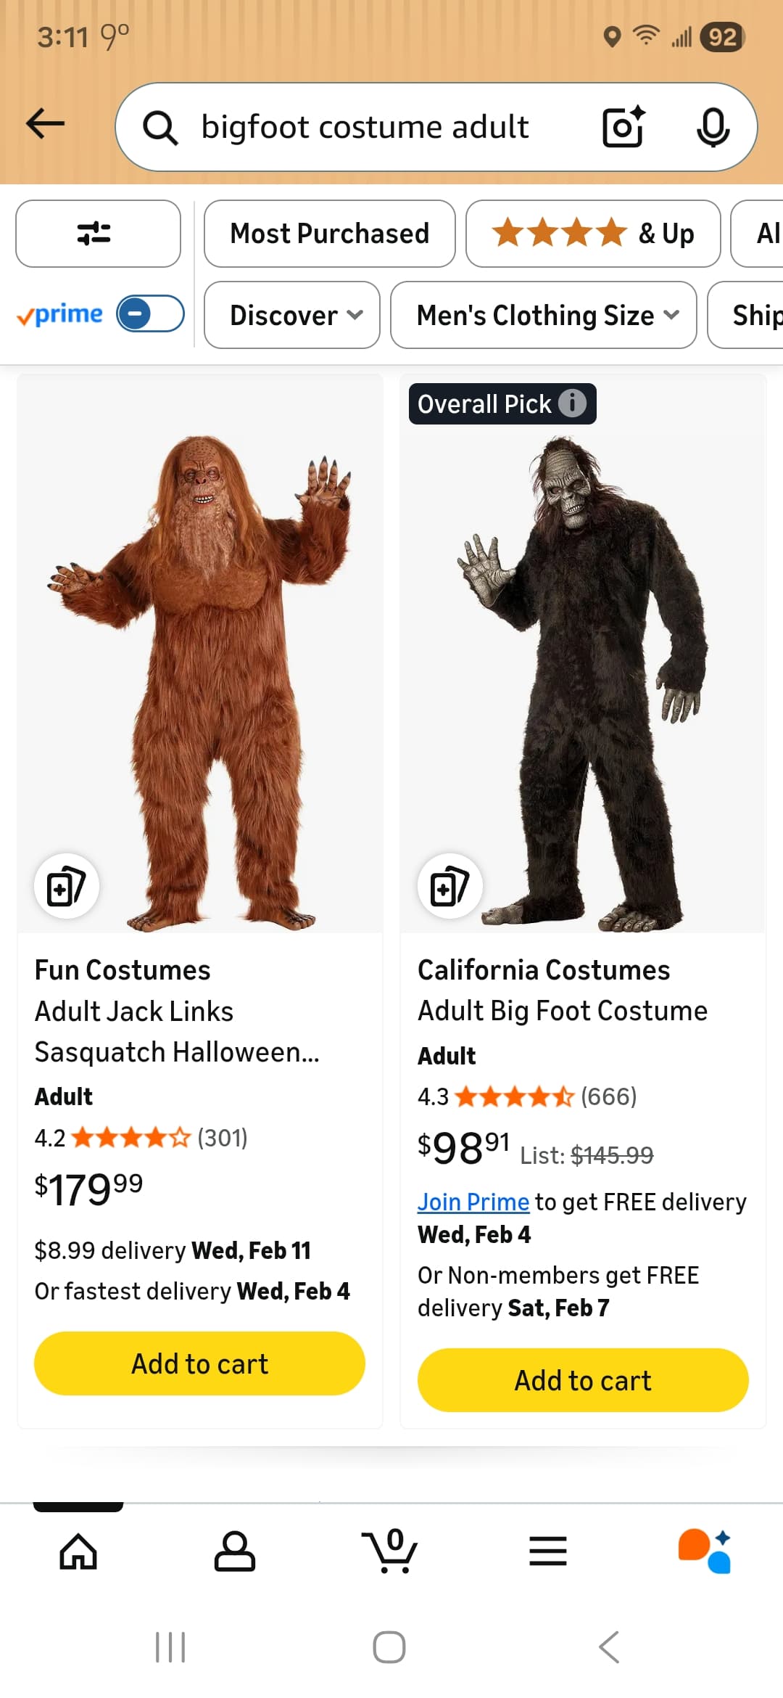Open the shopping cart icon
The image size is (783, 1698).
click(x=390, y=1550)
